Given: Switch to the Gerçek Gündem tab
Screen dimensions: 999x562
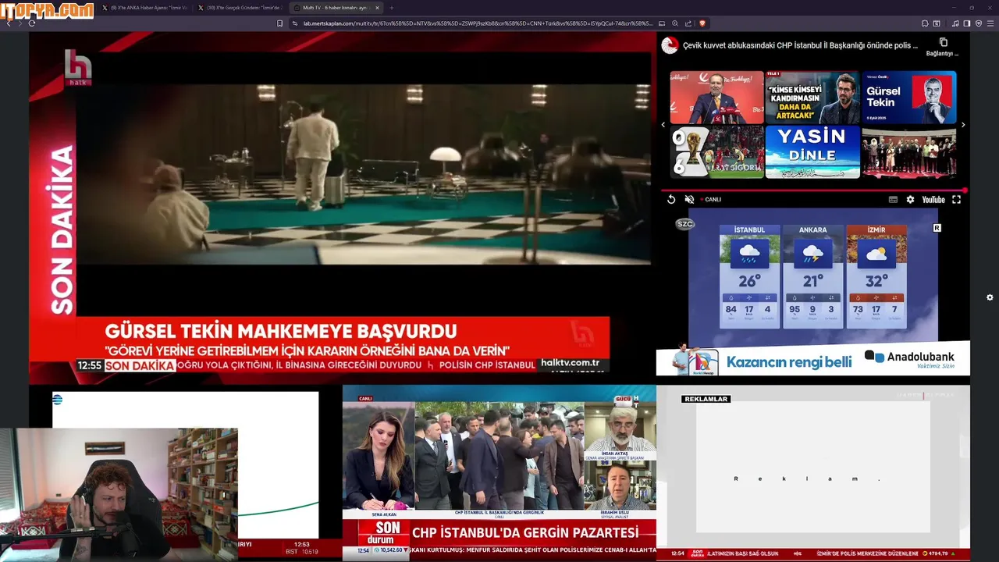Looking at the screenshot, I should [239, 8].
